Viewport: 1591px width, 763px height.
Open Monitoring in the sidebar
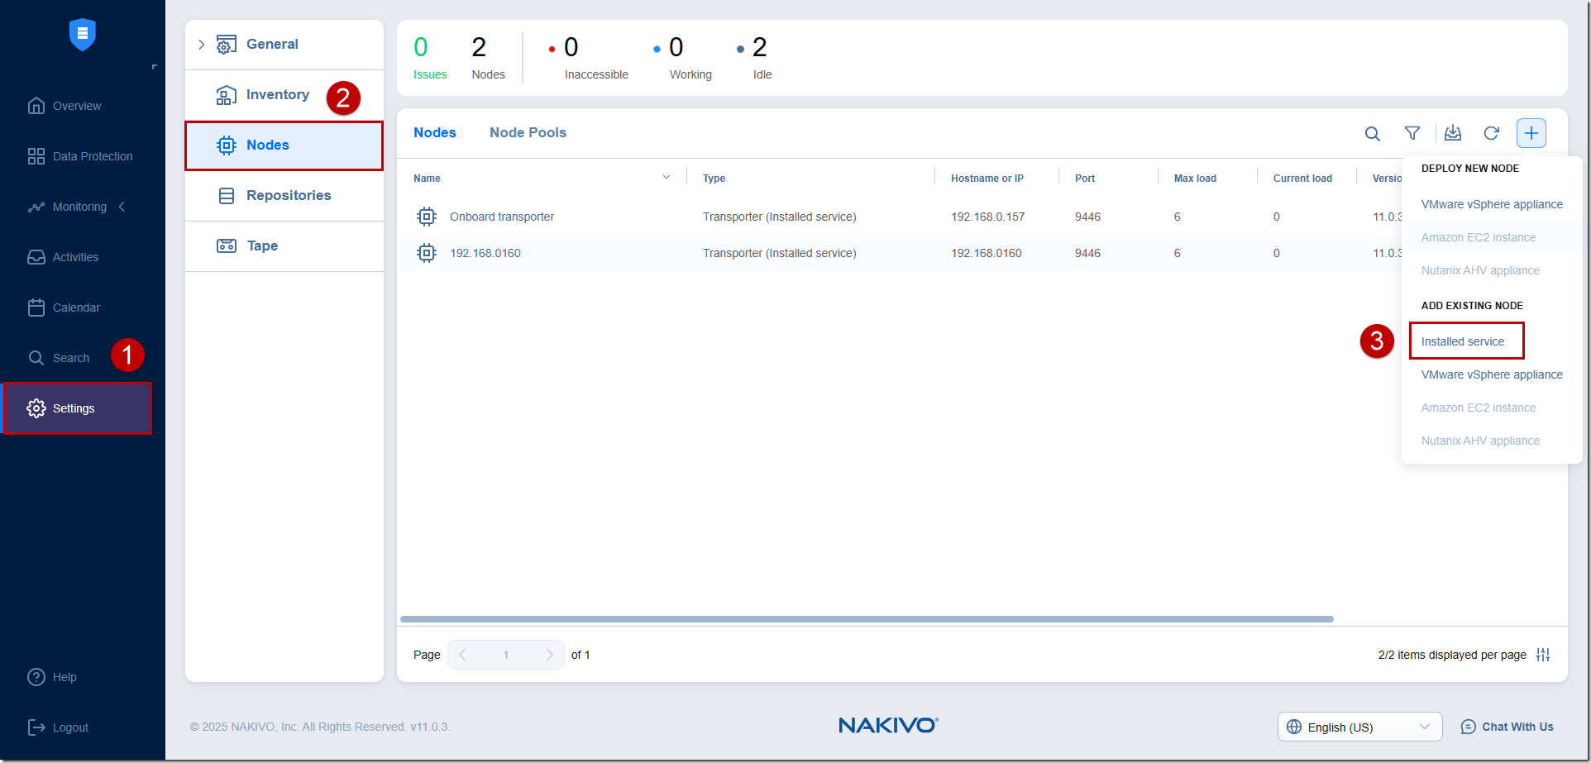pyautogui.click(x=68, y=207)
